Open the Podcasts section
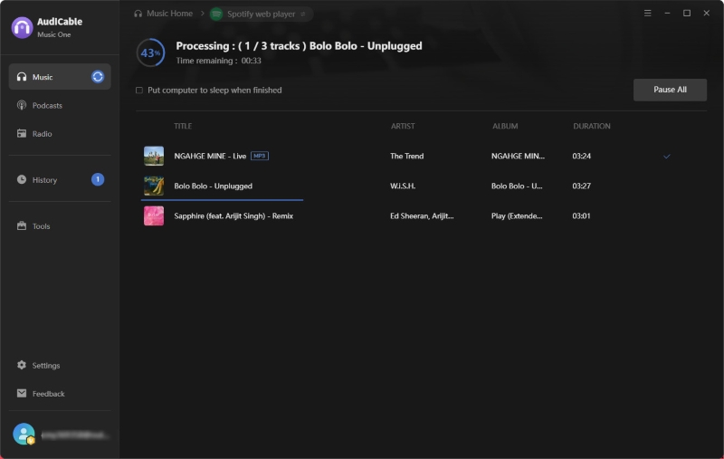Image resolution: width=724 pixels, height=459 pixels. [60, 105]
